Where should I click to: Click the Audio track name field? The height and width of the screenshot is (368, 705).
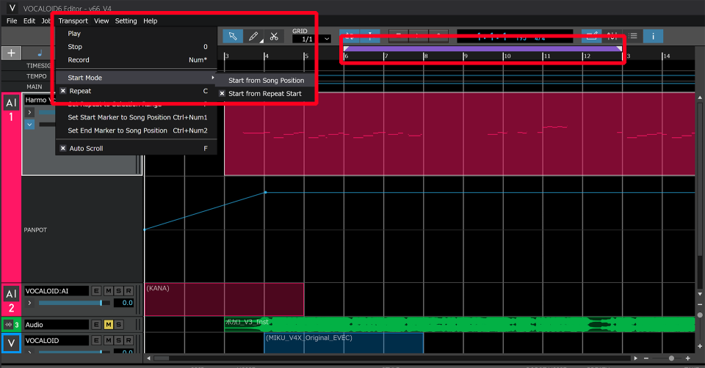(x=57, y=325)
